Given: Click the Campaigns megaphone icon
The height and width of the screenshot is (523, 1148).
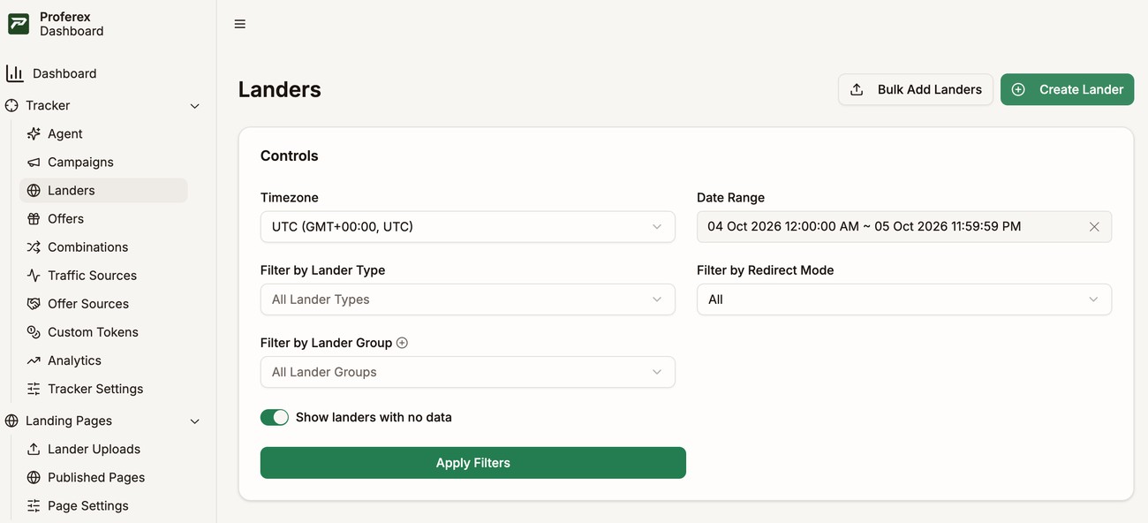Looking at the screenshot, I should click(x=34, y=162).
